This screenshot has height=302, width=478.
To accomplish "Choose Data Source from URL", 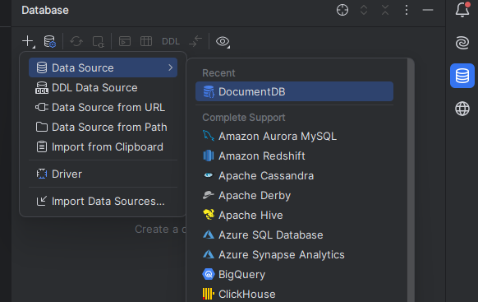I will coord(103,108).
